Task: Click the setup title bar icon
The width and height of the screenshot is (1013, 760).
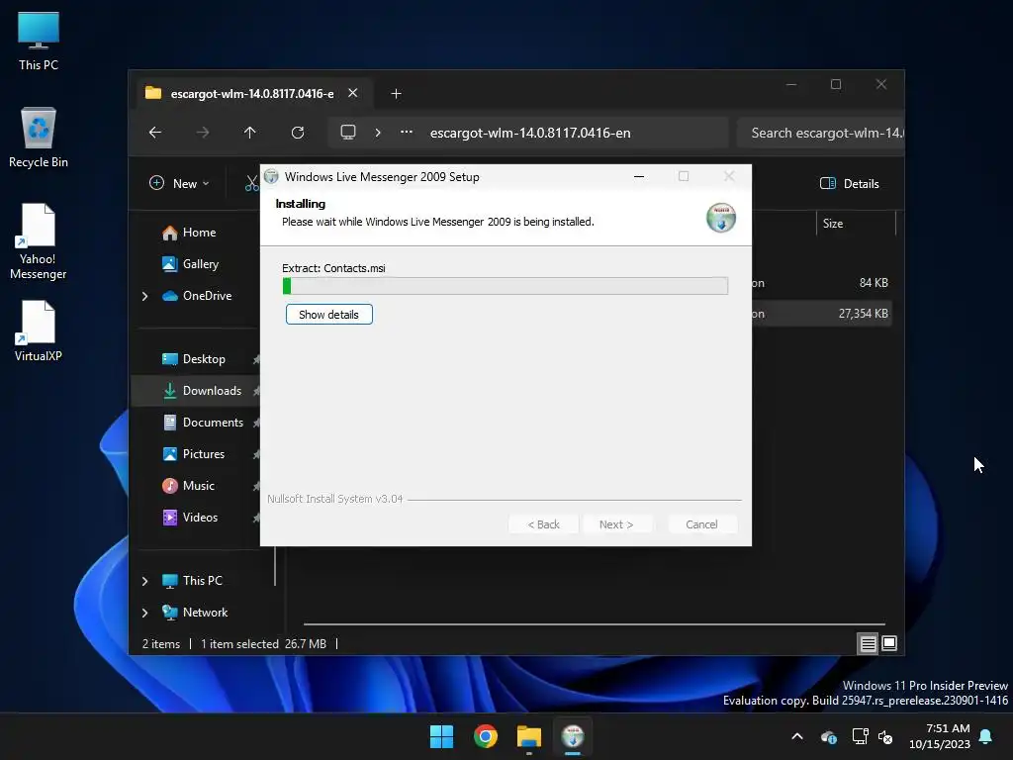Action: [272, 176]
